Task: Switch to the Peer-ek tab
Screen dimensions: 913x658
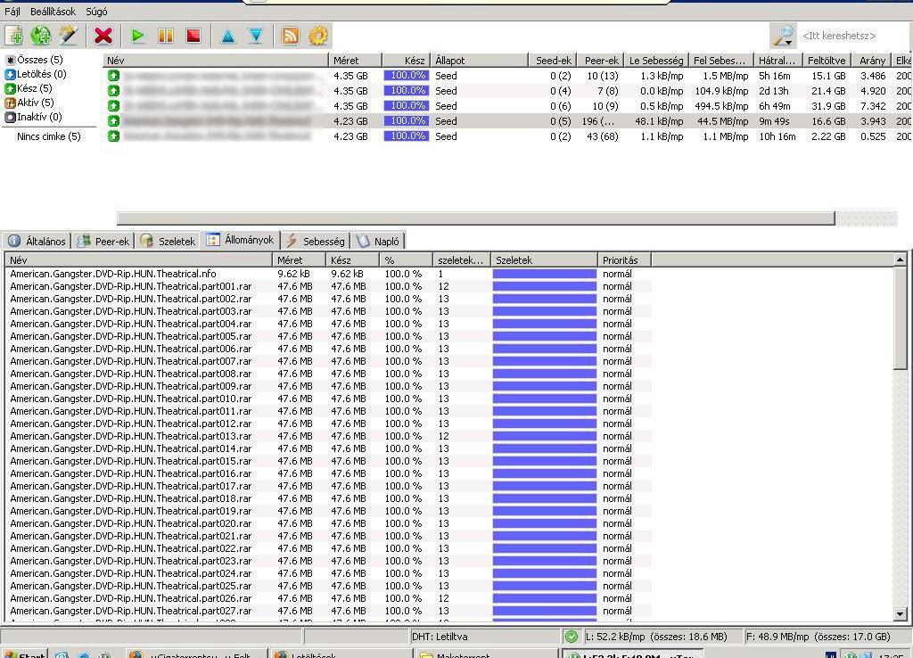Action: (103, 242)
